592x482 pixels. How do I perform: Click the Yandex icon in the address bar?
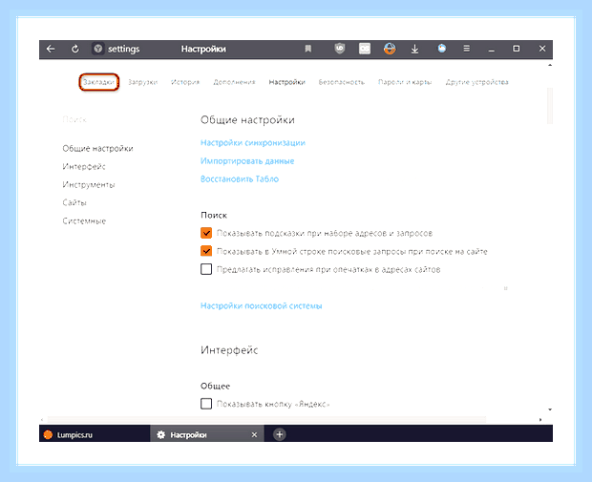click(x=98, y=49)
